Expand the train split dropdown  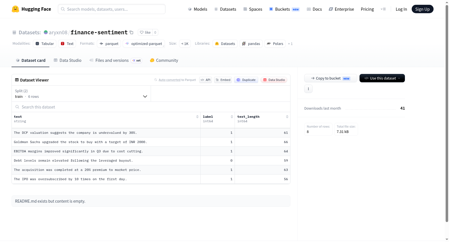81,94
